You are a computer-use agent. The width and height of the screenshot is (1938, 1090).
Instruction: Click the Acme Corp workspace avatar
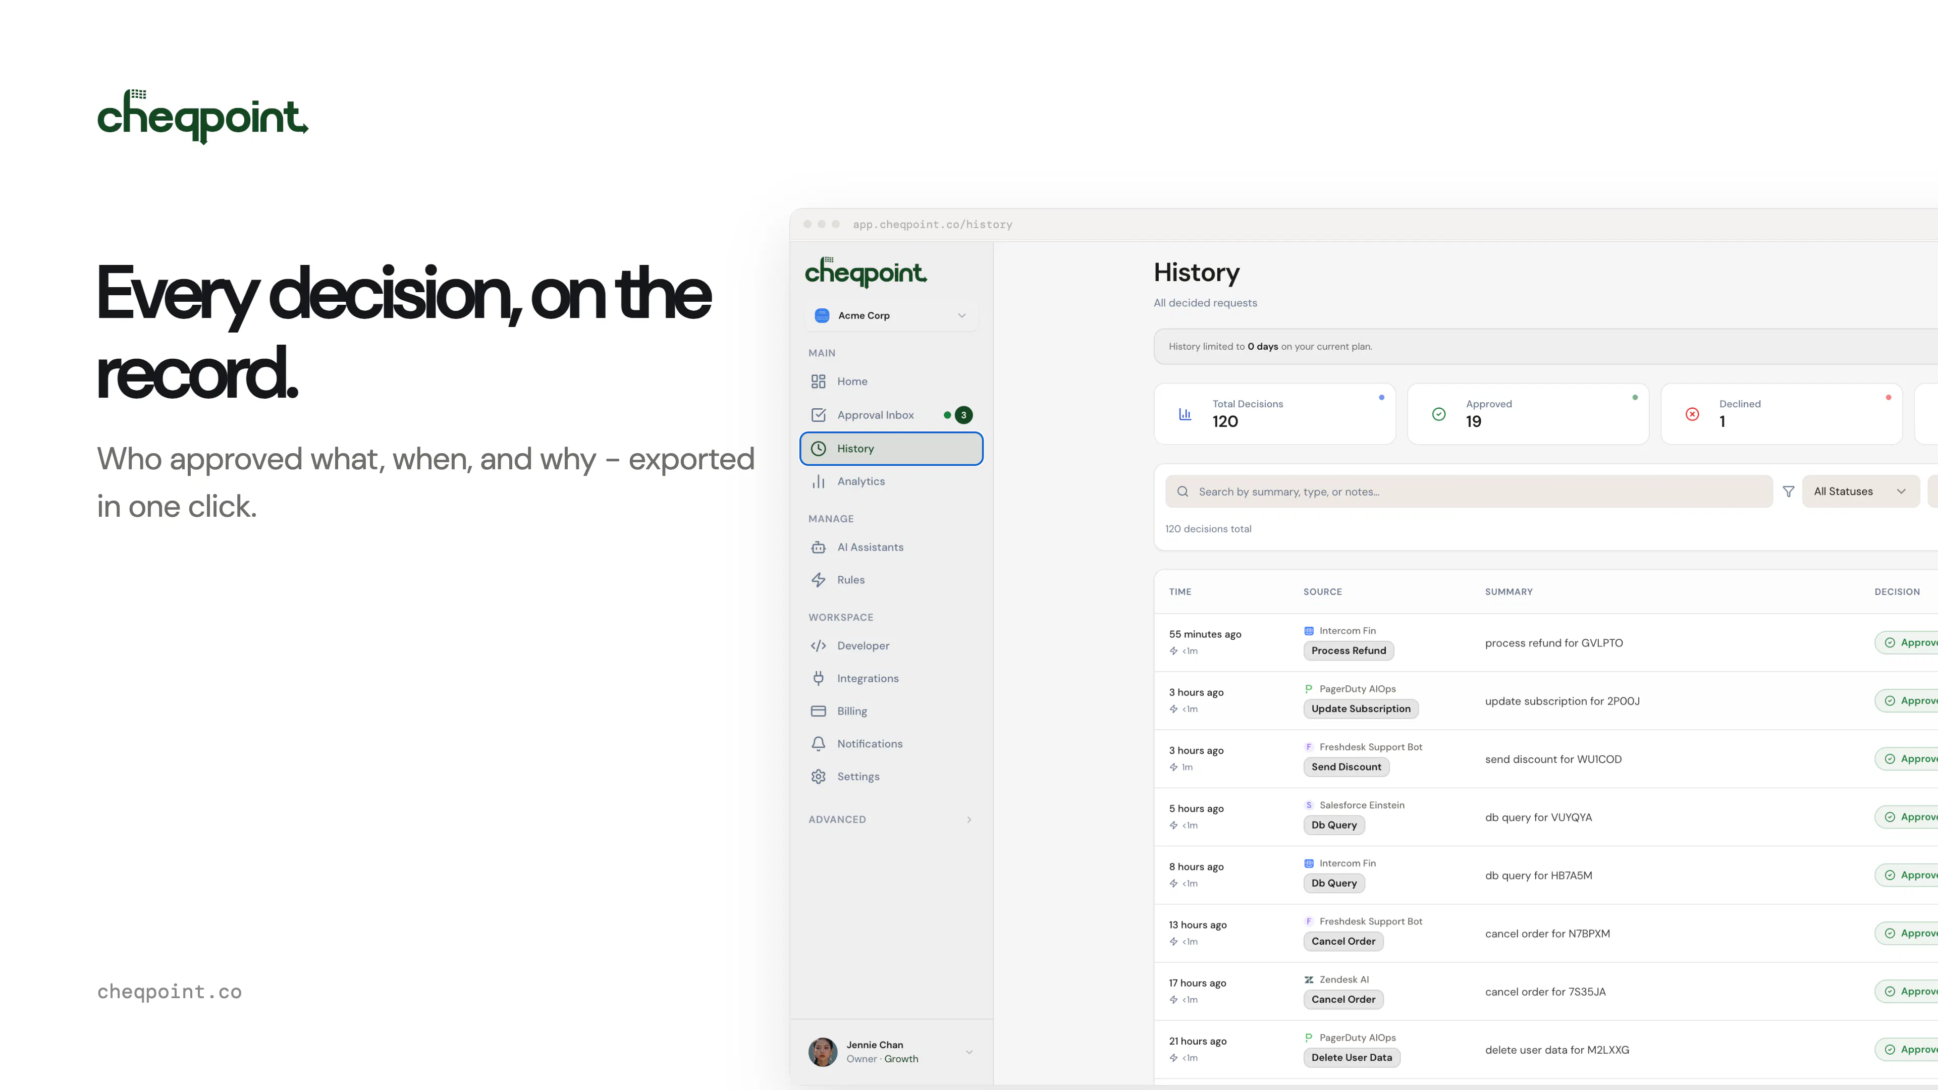click(x=822, y=315)
